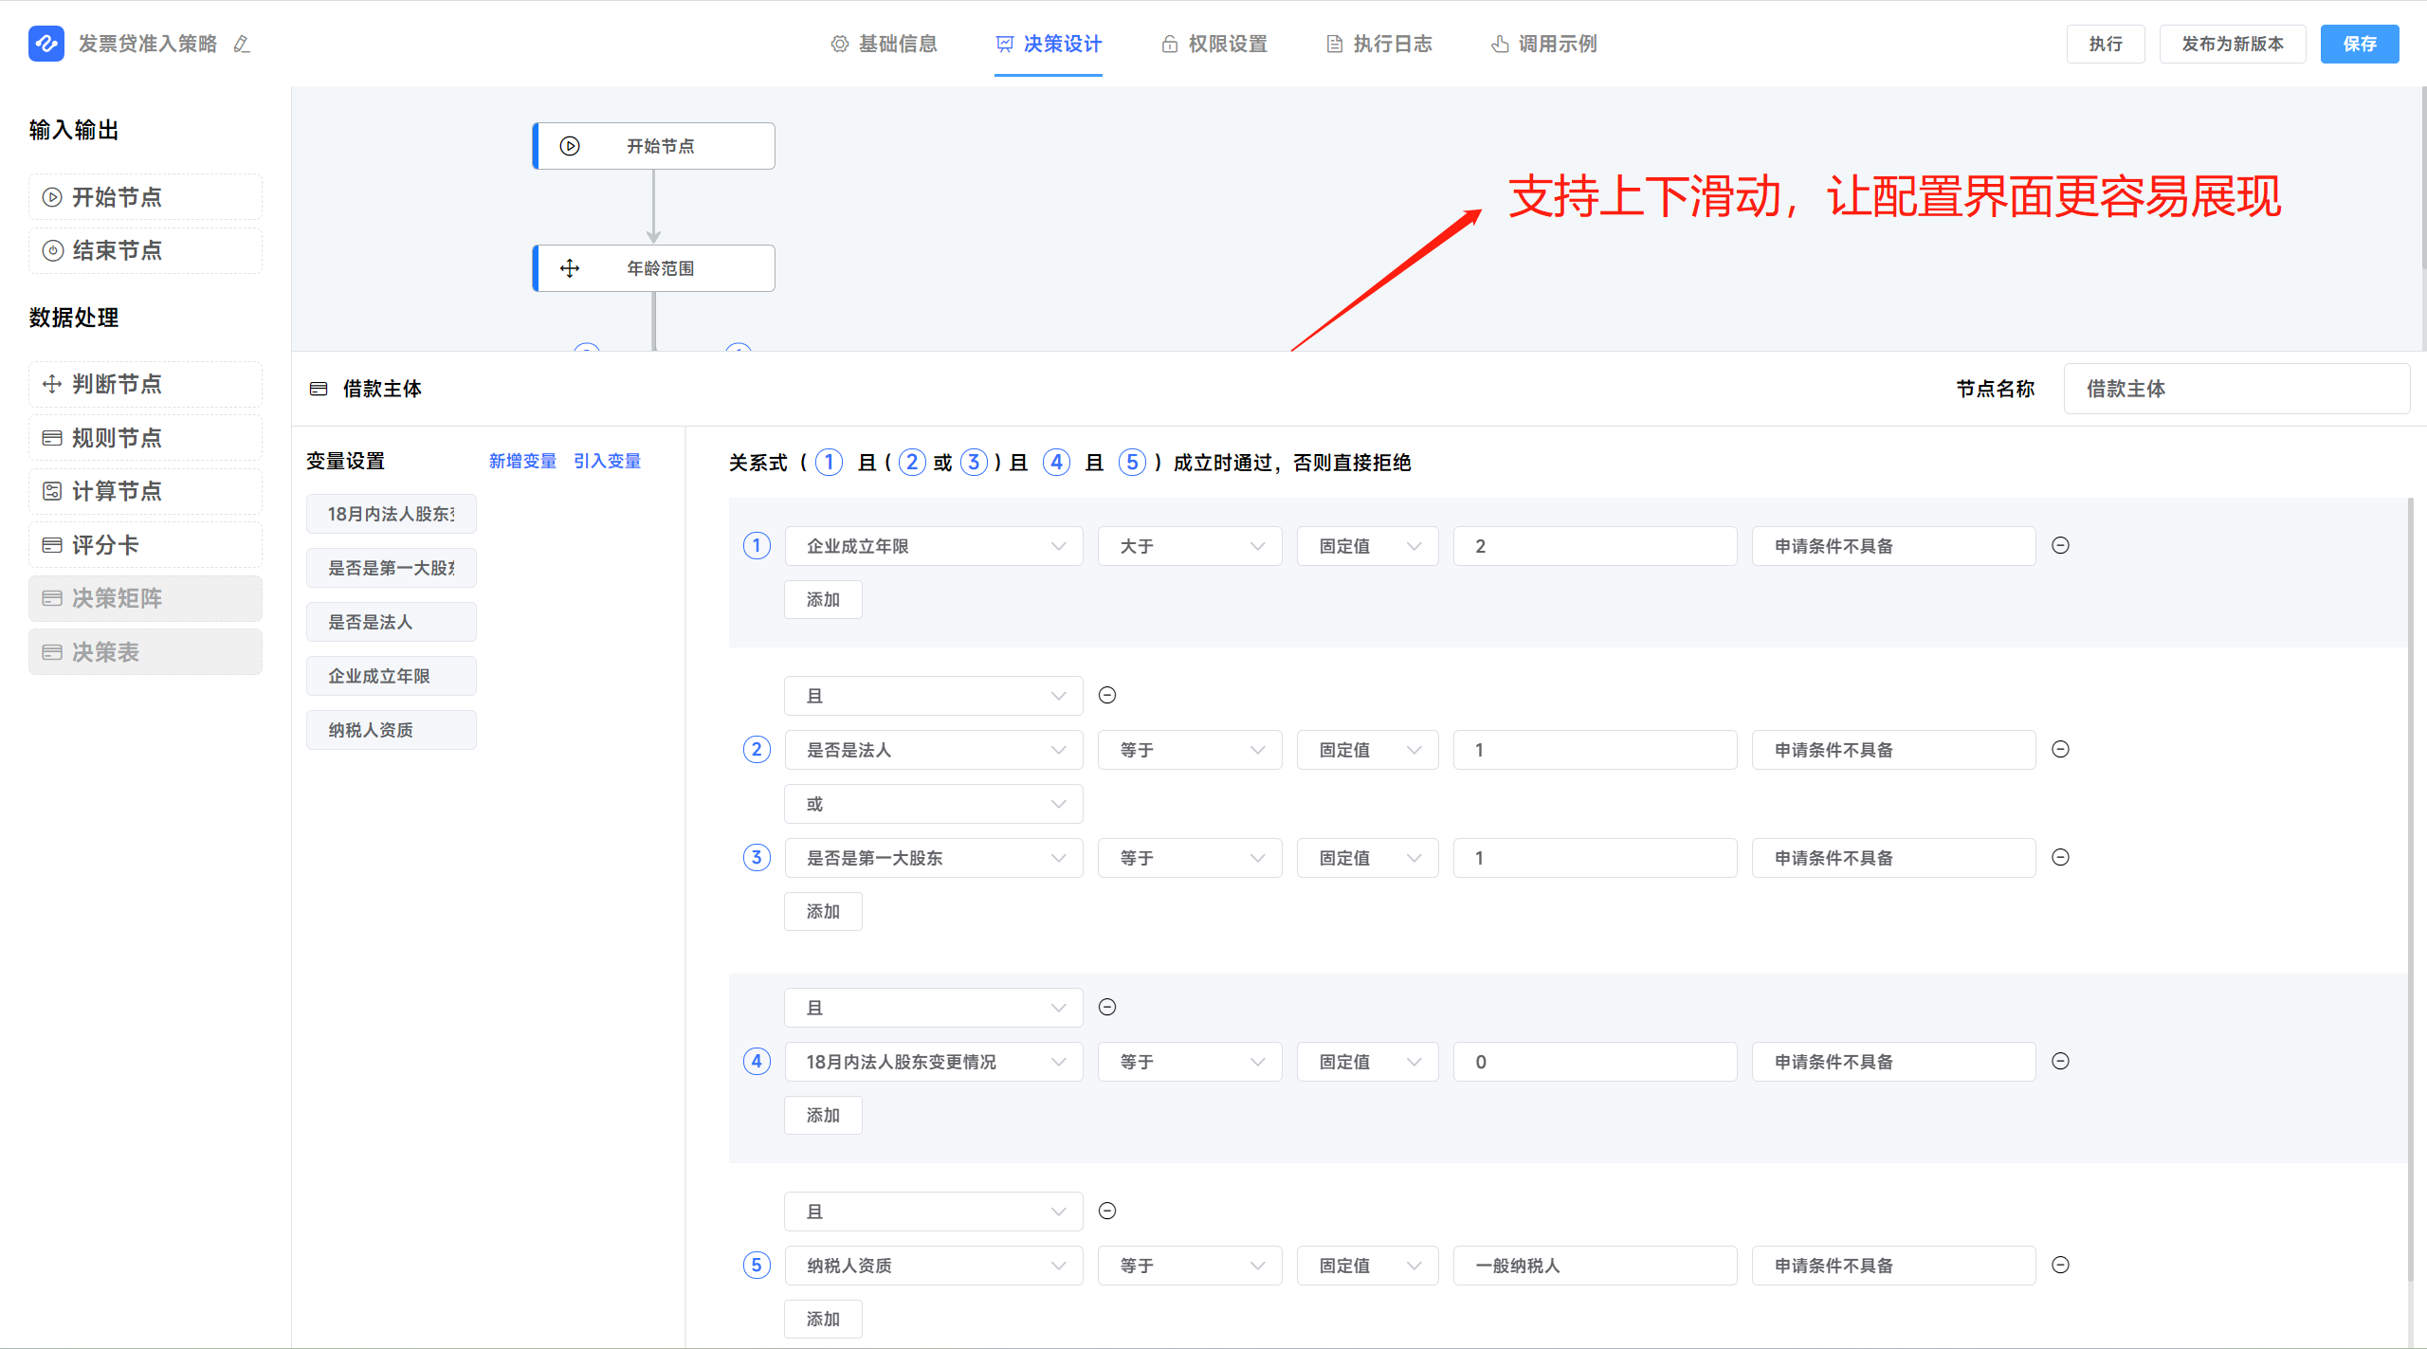Click the 开始节点 node on canvas

(654, 146)
